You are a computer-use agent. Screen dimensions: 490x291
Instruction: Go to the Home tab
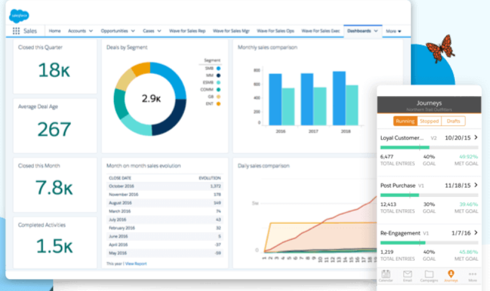55,30
